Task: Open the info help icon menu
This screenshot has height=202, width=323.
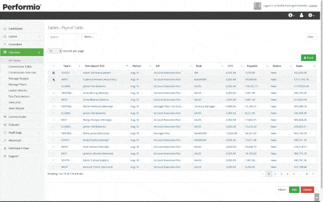Action: [x=291, y=15]
